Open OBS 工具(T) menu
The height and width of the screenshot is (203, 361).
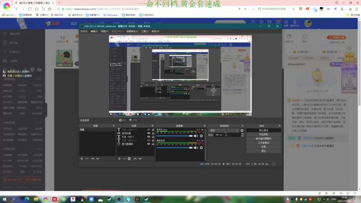pyautogui.click(x=145, y=31)
